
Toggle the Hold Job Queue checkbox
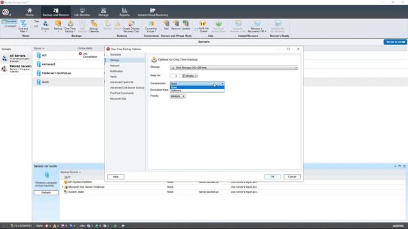[x=196, y=30]
